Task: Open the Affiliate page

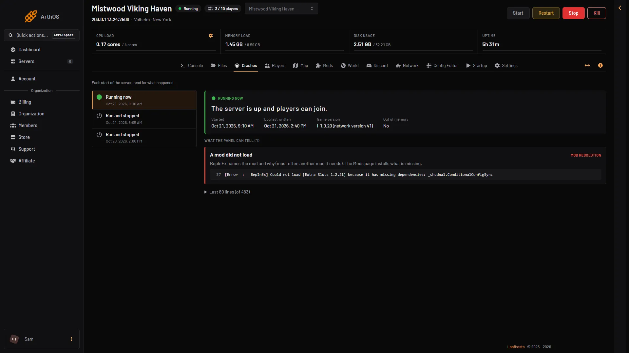Action: (42, 161)
